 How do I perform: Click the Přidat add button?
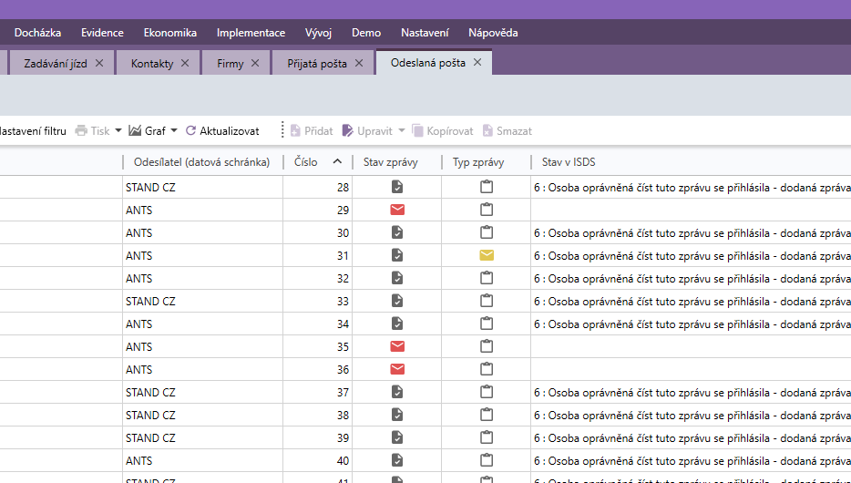[x=311, y=131]
